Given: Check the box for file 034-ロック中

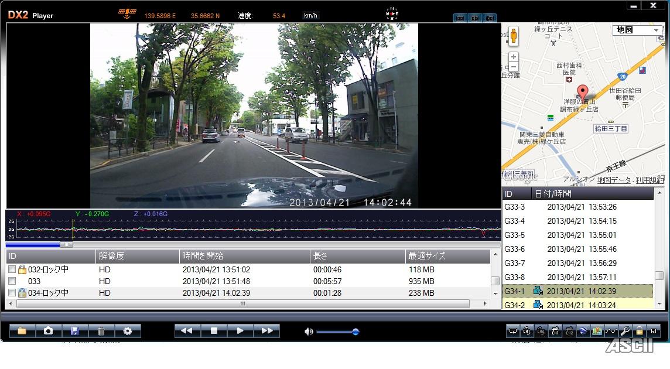Looking at the screenshot, I should coord(12,293).
